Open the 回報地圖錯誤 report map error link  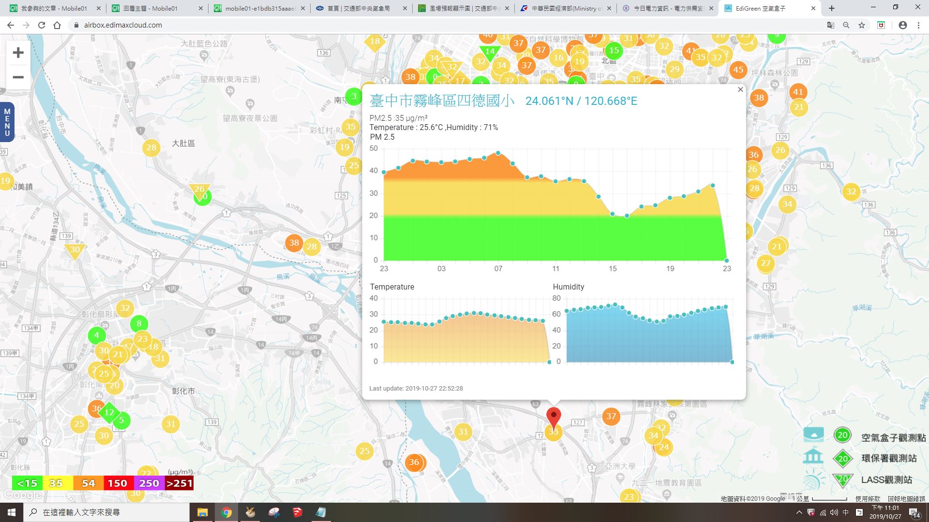(x=906, y=498)
